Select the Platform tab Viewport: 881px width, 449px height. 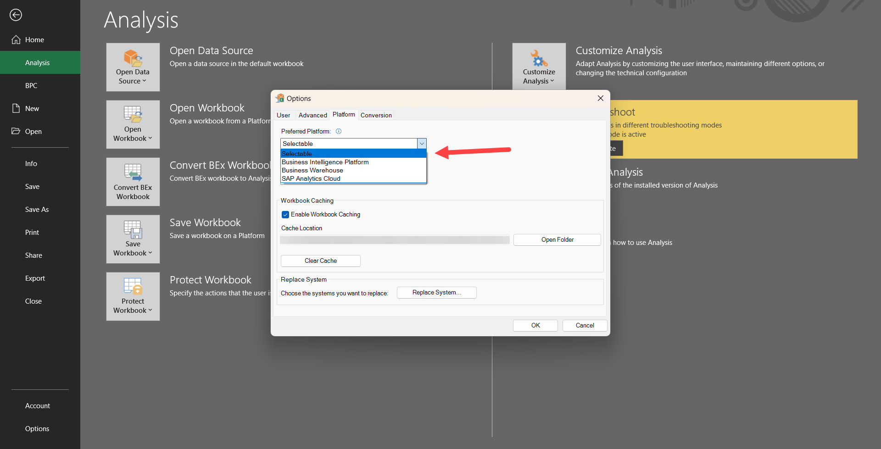[x=344, y=115]
